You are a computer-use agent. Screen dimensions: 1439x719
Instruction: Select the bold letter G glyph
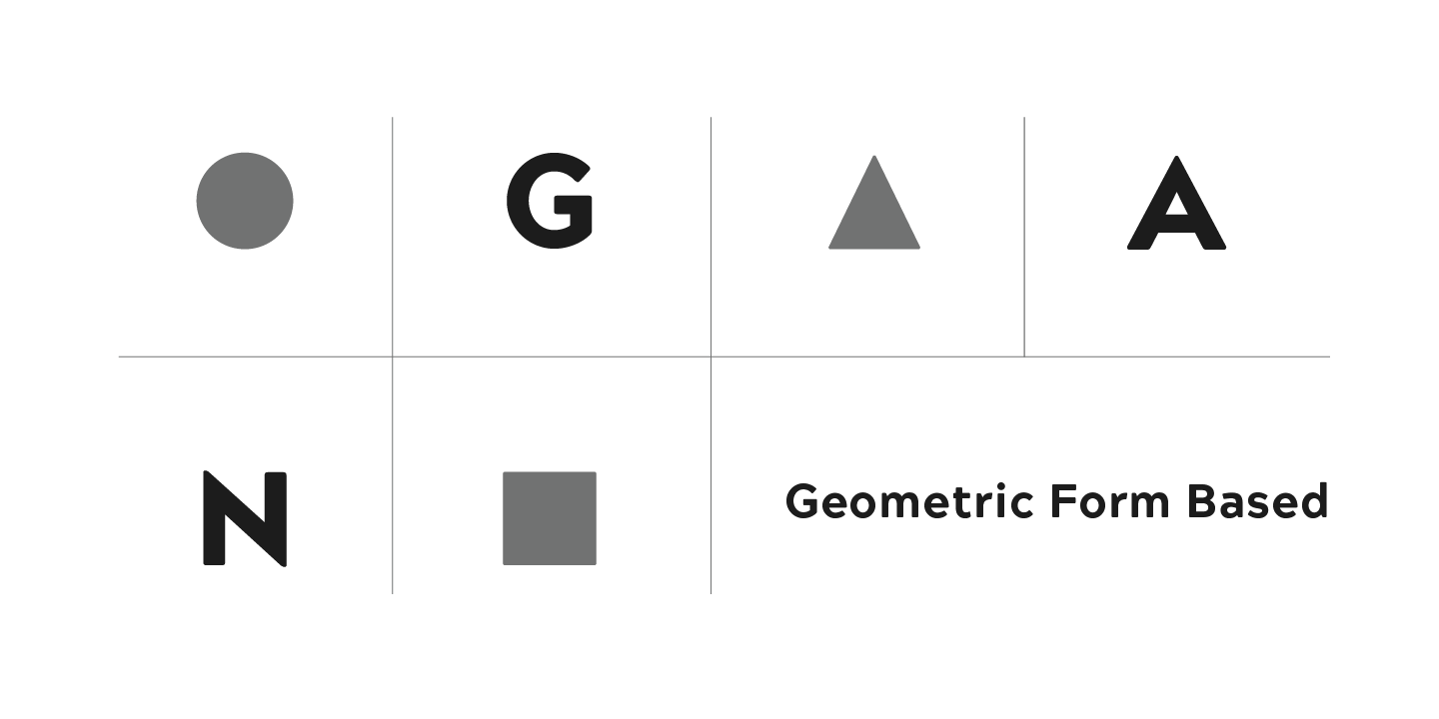[549, 201]
